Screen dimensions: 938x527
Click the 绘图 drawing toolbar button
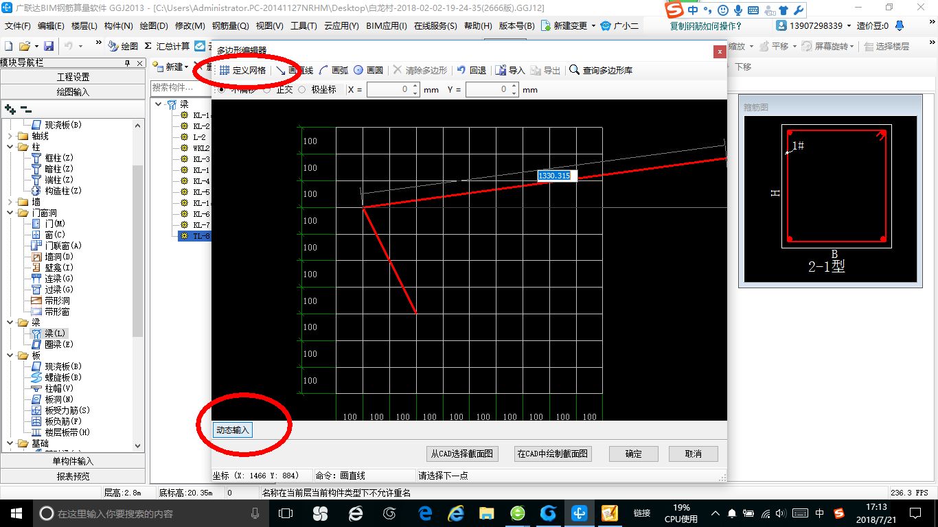[124, 46]
